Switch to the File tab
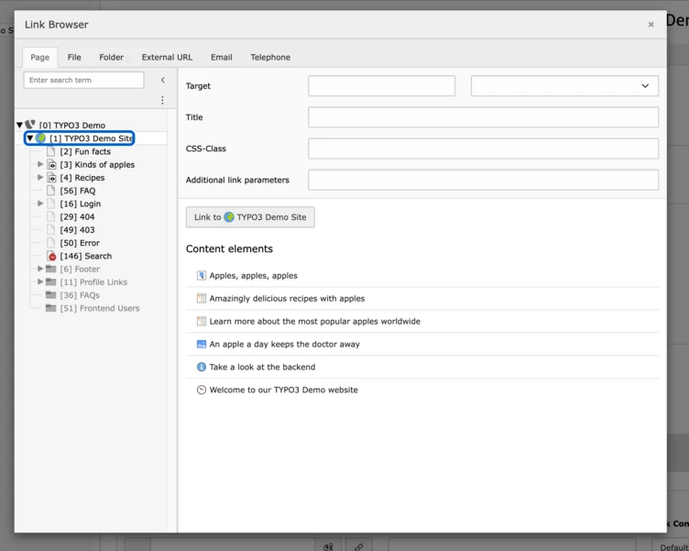 [x=74, y=57]
